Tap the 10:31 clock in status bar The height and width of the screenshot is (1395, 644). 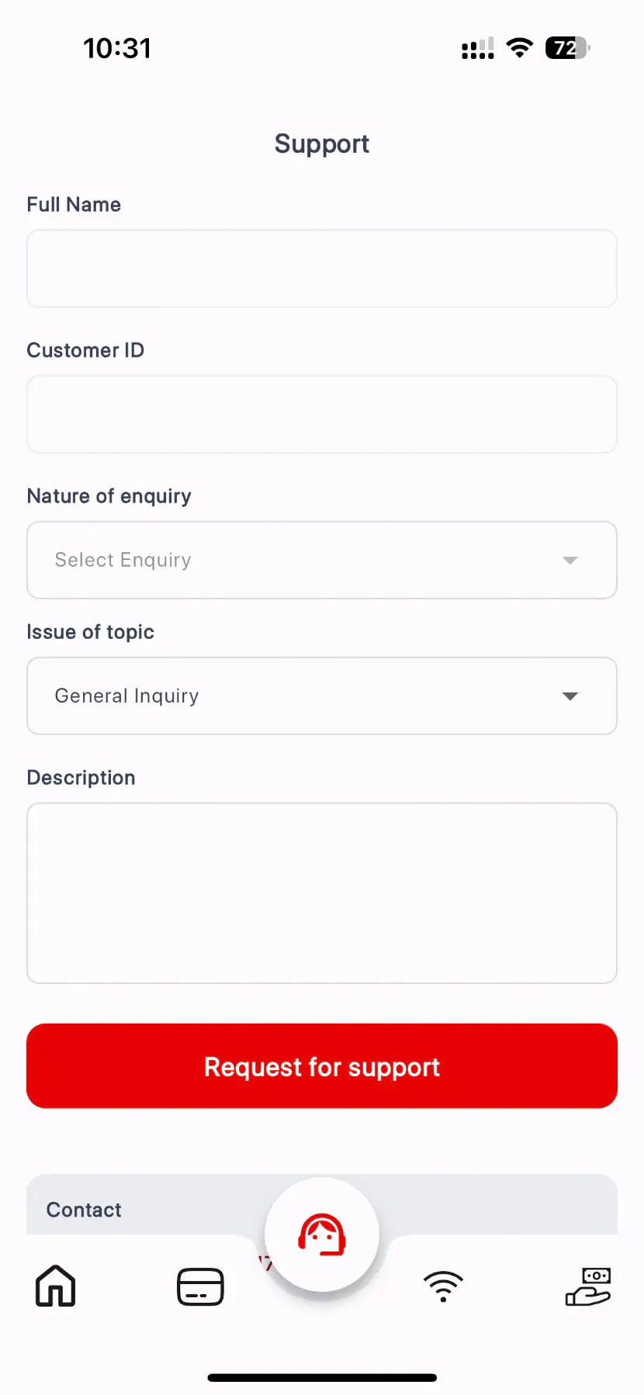[117, 48]
